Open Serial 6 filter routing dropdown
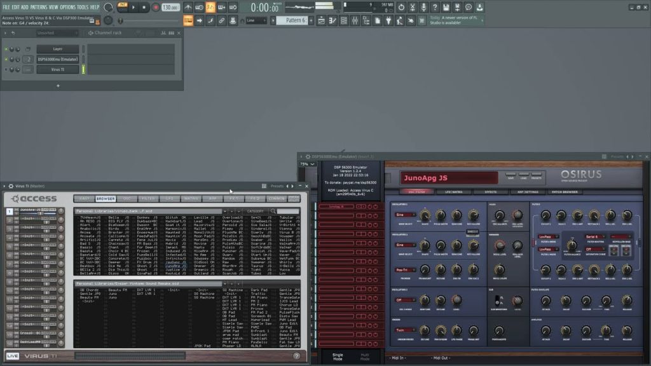The image size is (651, 366). (594, 236)
